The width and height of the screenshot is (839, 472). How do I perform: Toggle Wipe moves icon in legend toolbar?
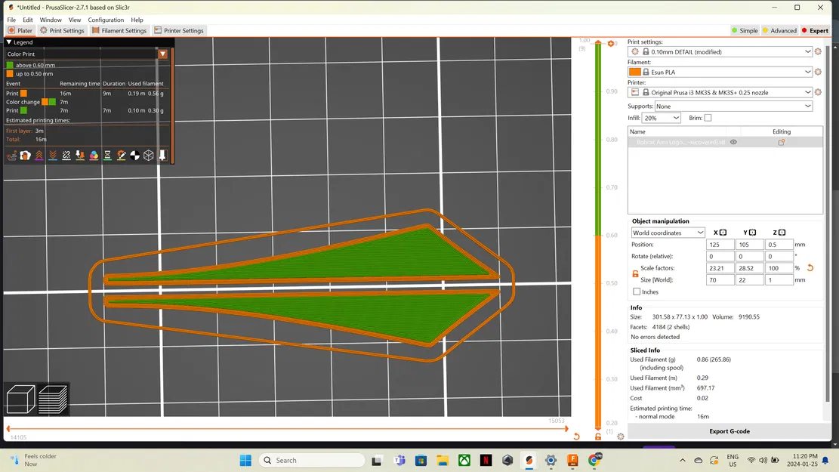point(25,155)
